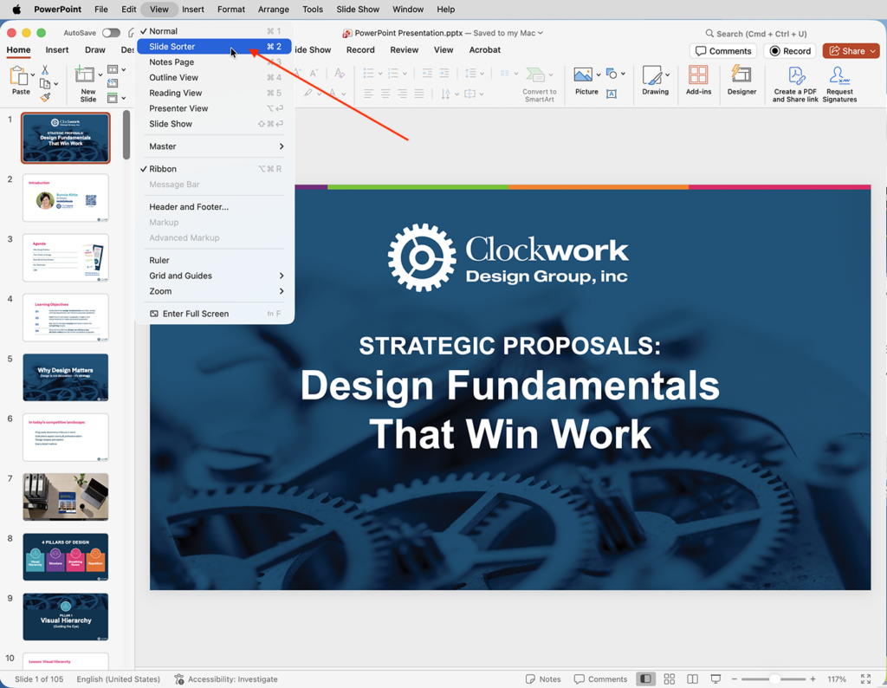Screen dimensions: 887x688
Task: Click the Search field
Action: 755,34
